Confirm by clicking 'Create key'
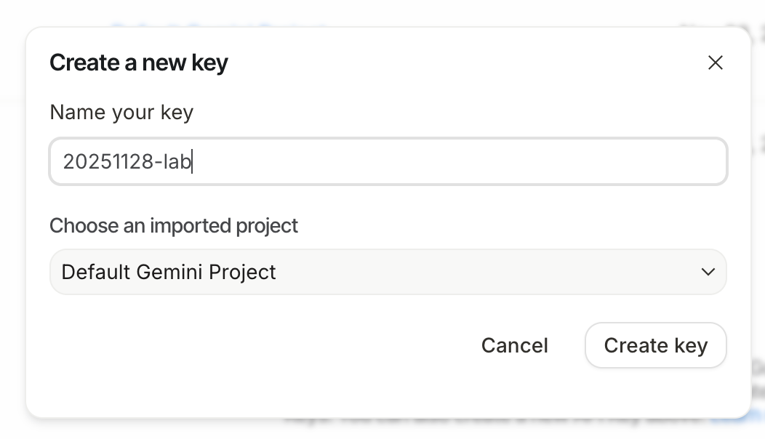Screen dimensions: 765x439 click(x=655, y=345)
